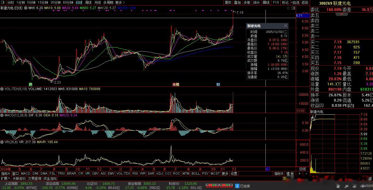The image size is (373, 190).
Task: Switch to 1分钟 period
Action: [21, 2]
